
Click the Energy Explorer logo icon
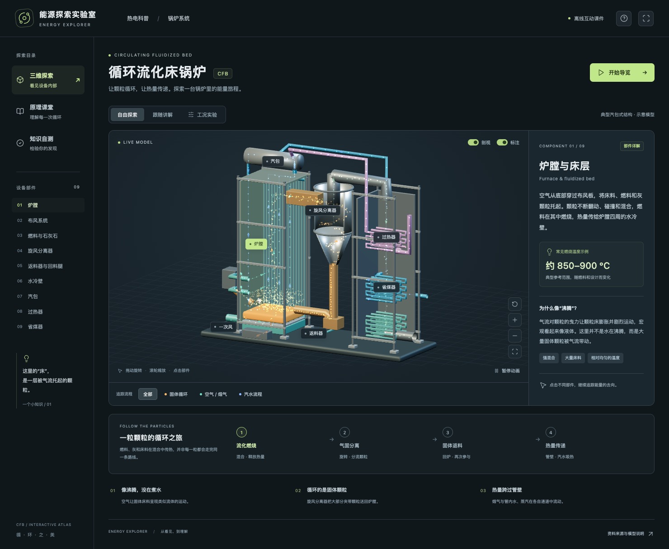[x=24, y=18]
